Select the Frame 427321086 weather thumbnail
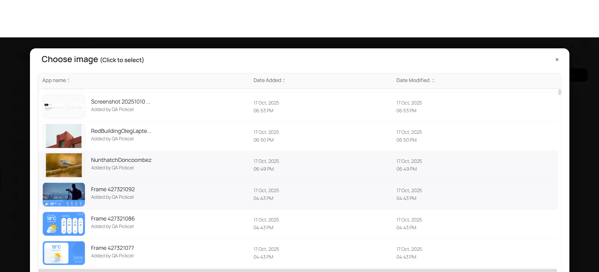 (64, 224)
